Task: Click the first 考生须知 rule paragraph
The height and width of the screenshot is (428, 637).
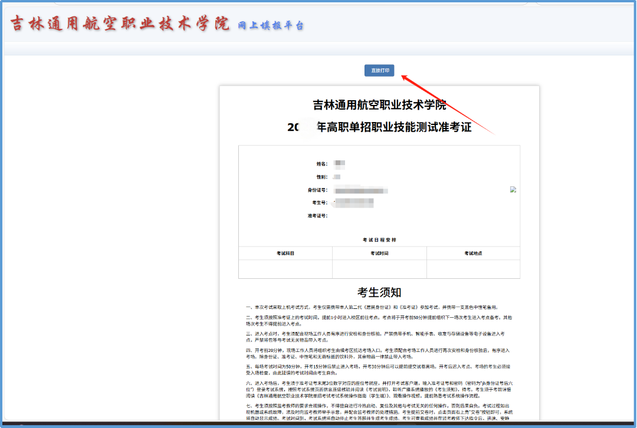Action: point(373,307)
